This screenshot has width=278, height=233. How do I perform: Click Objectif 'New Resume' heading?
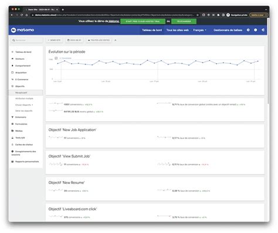66,183
